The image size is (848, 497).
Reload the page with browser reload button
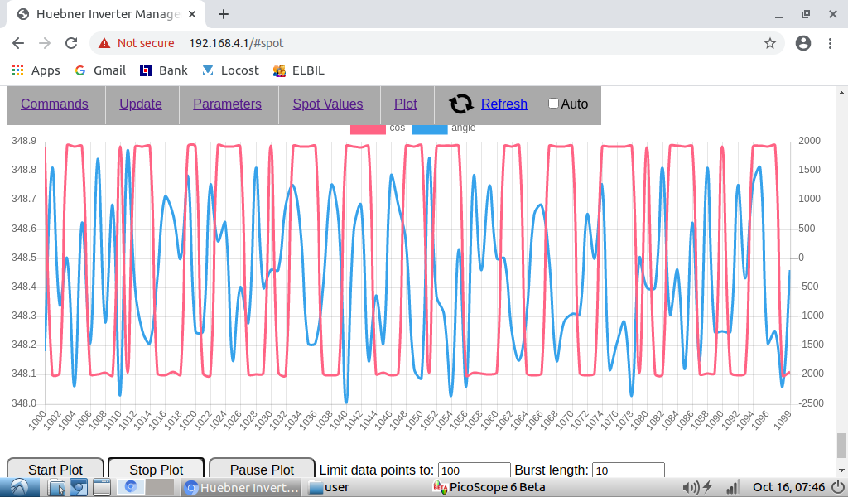point(71,43)
